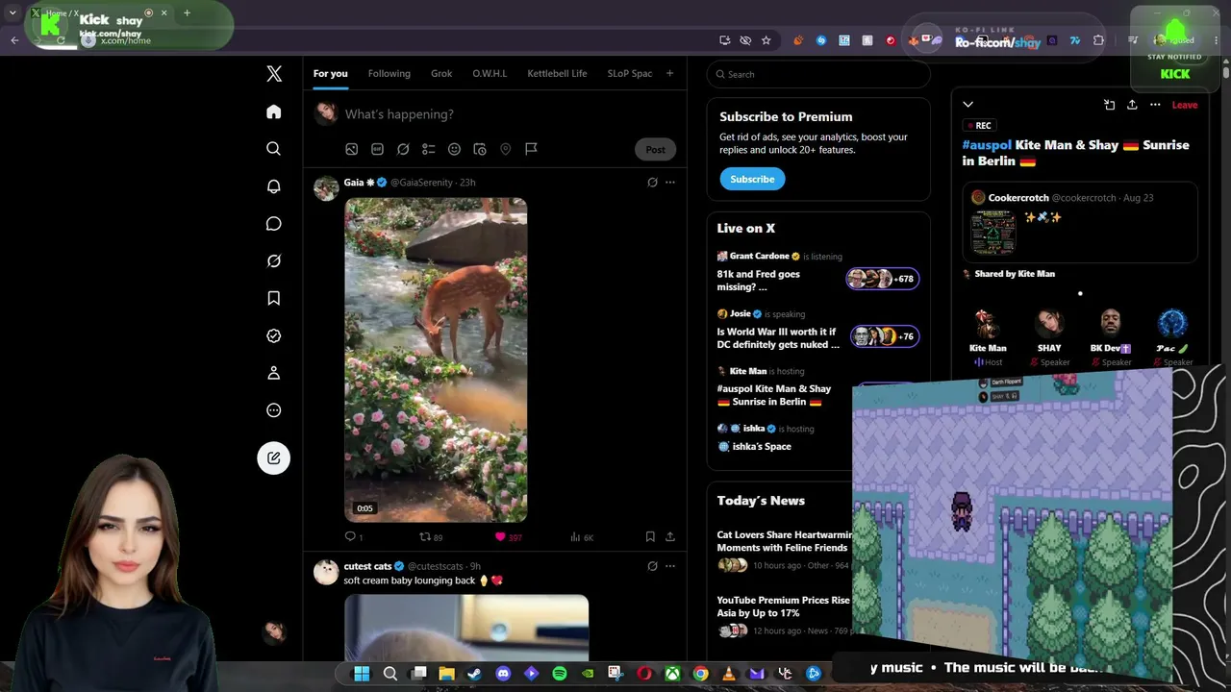Open Josie's World War III space listing
The height and width of the screenshot is (692, 1231).
817,330
